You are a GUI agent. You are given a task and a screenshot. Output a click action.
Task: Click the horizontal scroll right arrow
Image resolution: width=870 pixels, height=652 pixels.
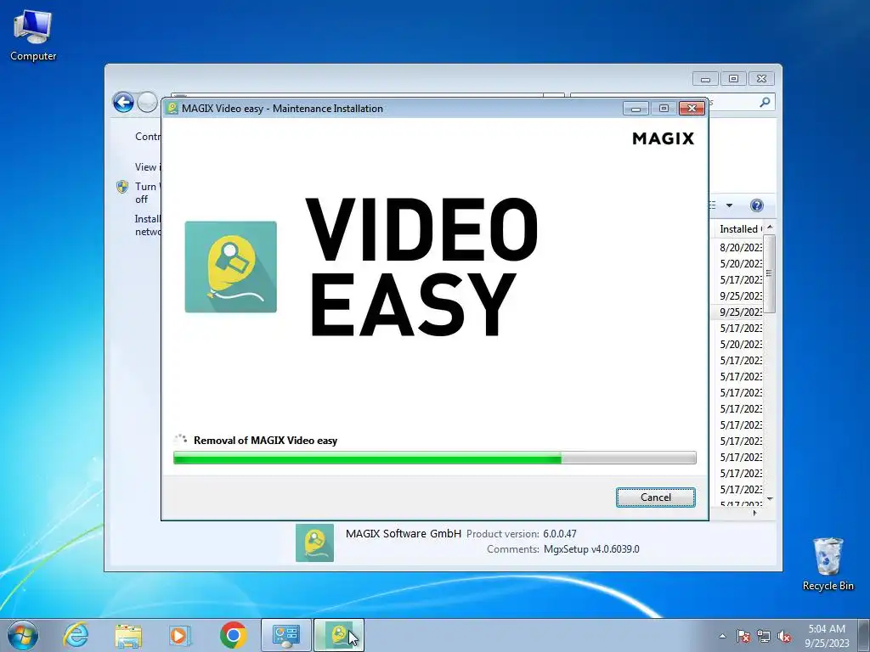[x=754, y=514]
